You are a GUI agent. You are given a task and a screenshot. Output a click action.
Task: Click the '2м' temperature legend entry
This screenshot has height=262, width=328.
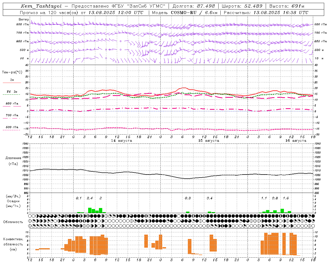click(x=12, y=80)
